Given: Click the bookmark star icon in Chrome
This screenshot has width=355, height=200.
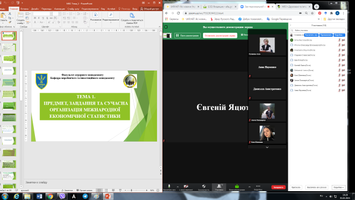Looking at the screenshot, I should [x=312, y=13].
